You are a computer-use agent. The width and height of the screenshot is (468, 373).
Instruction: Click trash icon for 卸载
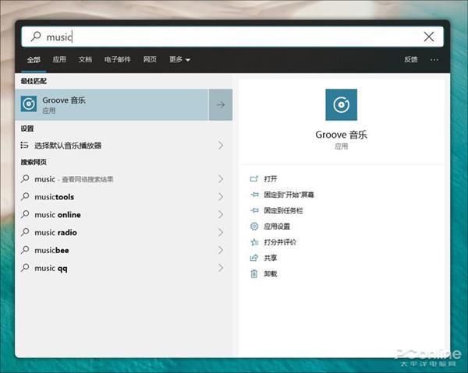pyautogui.click(x=253, y=273)
